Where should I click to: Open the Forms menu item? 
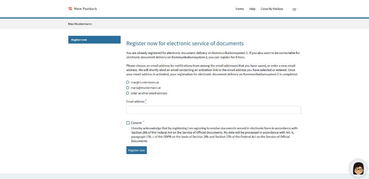(x=240, y=9)
